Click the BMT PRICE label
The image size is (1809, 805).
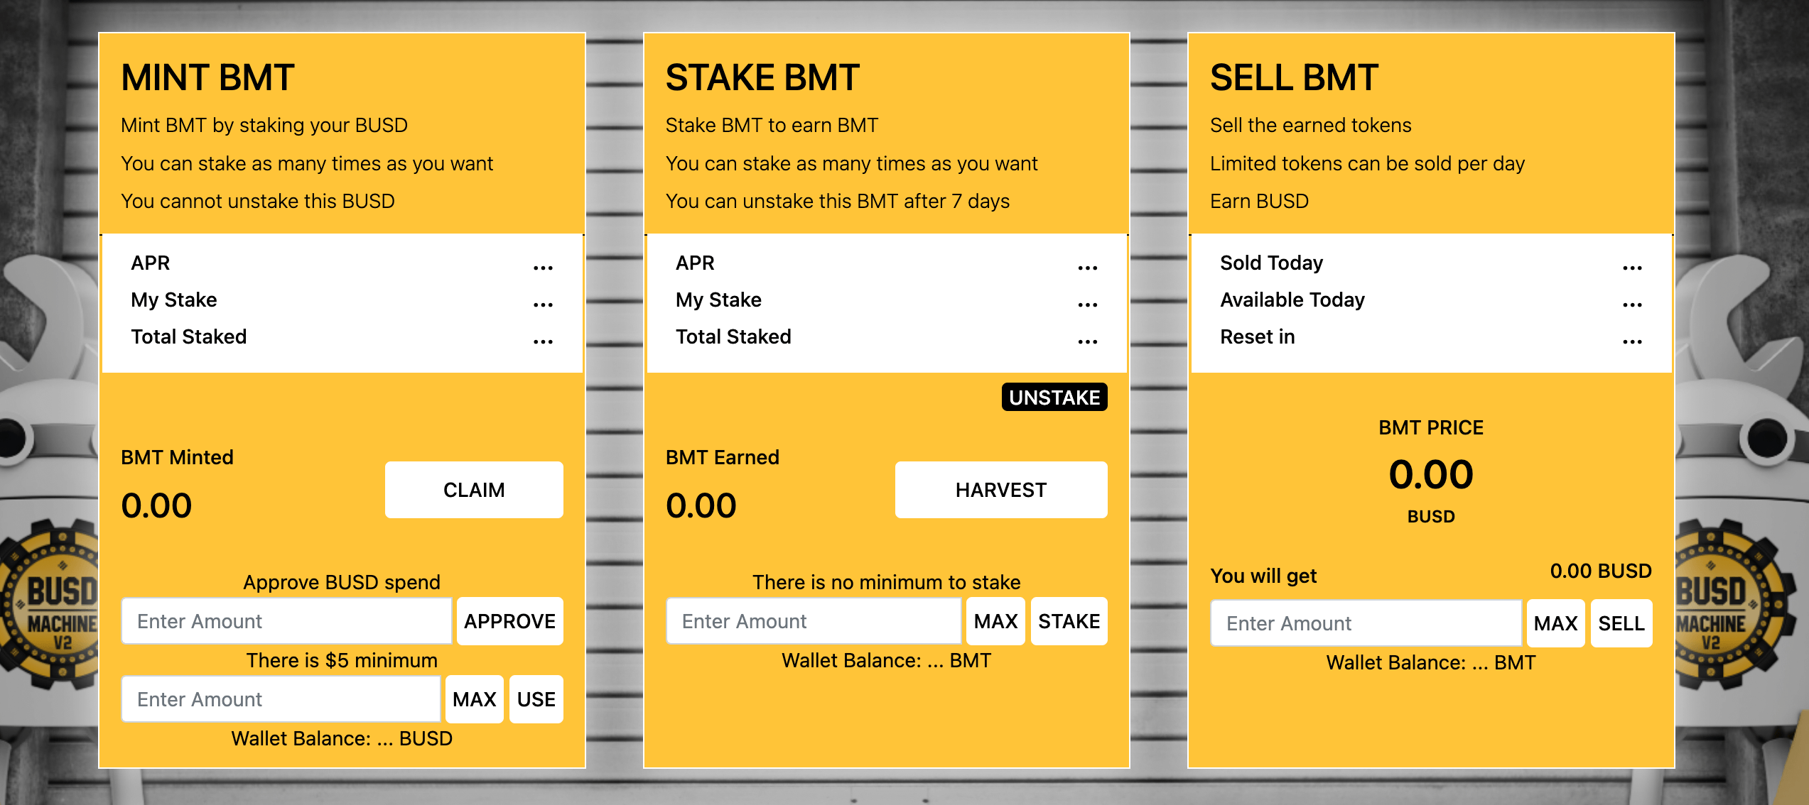point(1431,427)
